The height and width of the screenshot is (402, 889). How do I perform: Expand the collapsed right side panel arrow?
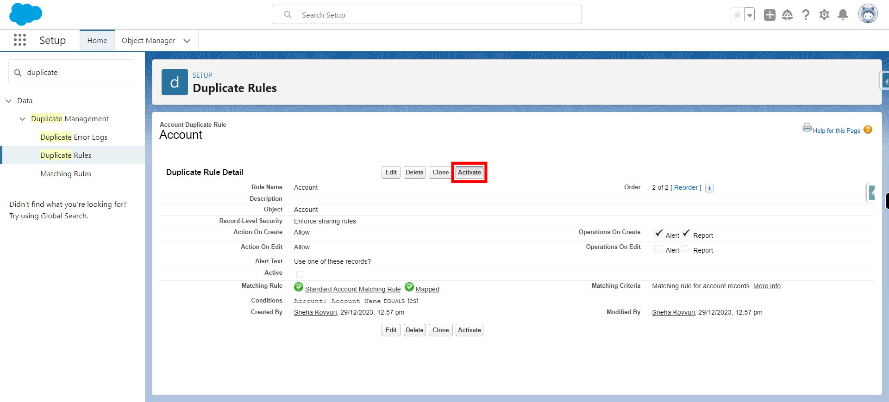click(x=885, y=81)
